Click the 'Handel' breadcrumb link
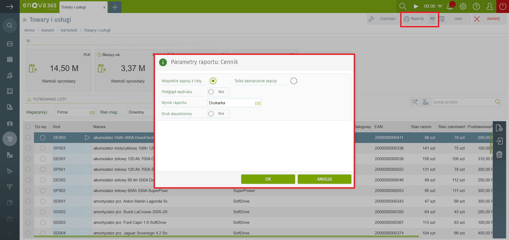The width and height of the screenshot is (509, 240). click(48, 30)
